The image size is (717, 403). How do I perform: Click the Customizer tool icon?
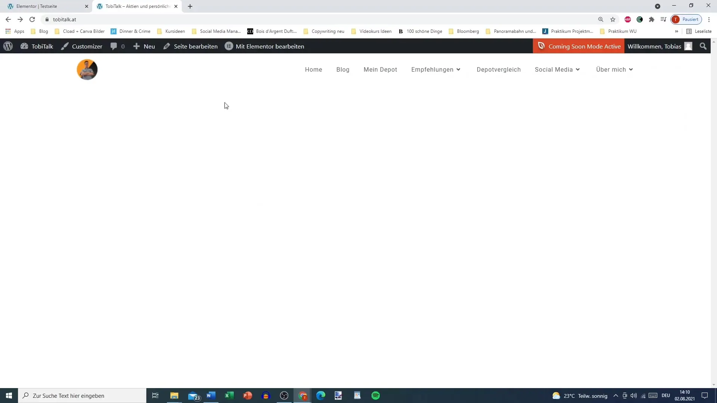pyautogui.click(x=64, y=46)
